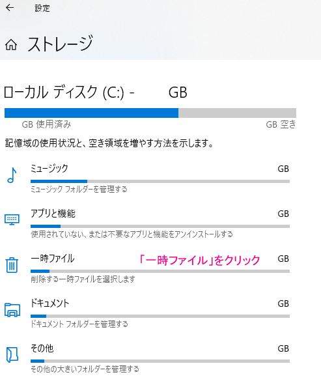Viewport: 321px width, 381px height.
Task: Click the その他 page icon
Action: click(x=12, y=355)
